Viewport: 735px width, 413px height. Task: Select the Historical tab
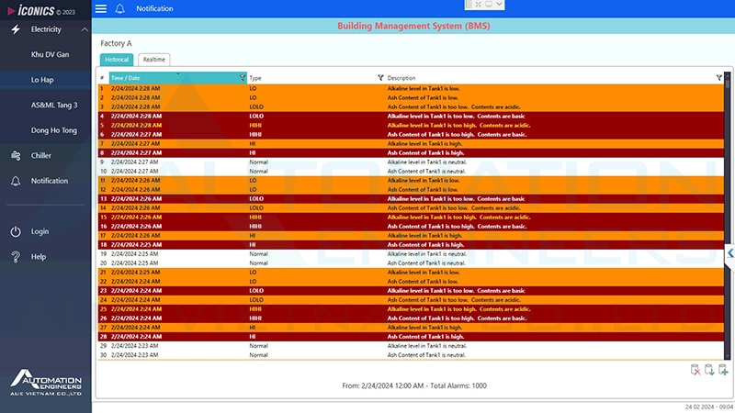pyautogui.click(x=117, y=60)
